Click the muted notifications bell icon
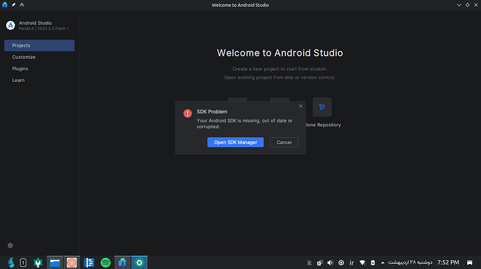481x269 pixels. coord(310,263)
